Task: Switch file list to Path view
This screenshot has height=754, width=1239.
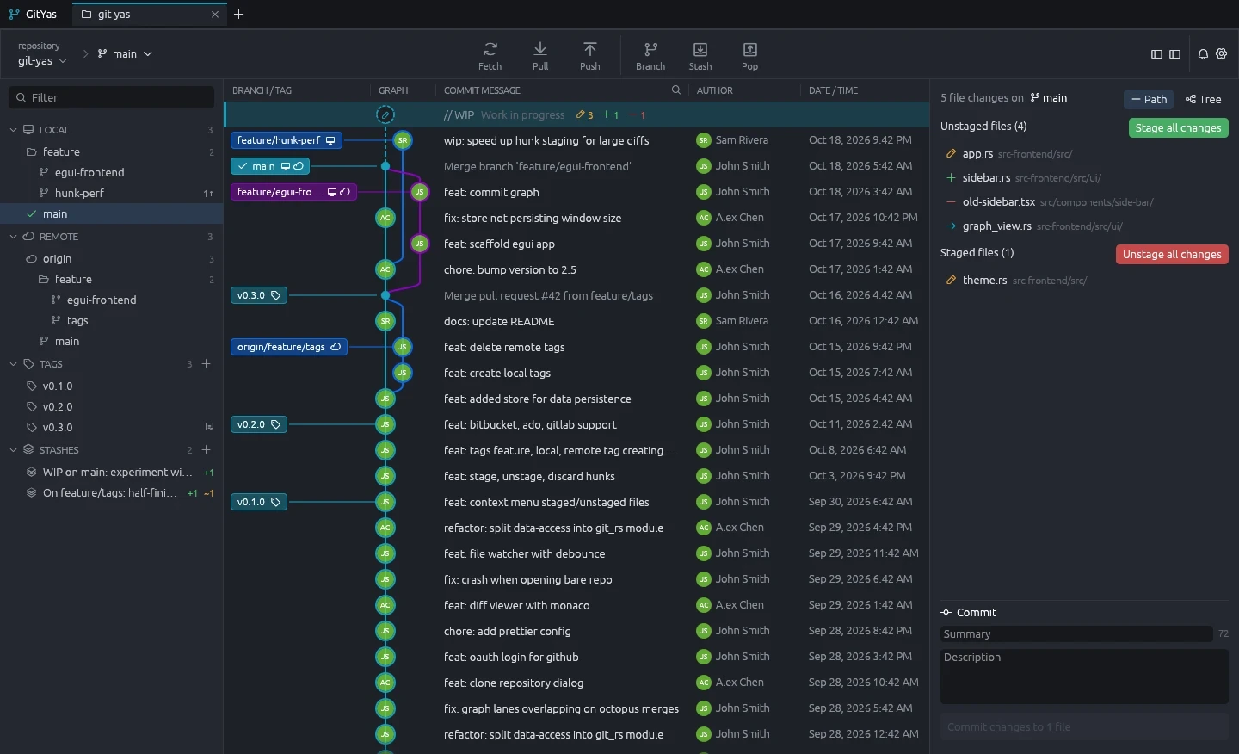Action: pyautogui.click(x=1149, y=99)
